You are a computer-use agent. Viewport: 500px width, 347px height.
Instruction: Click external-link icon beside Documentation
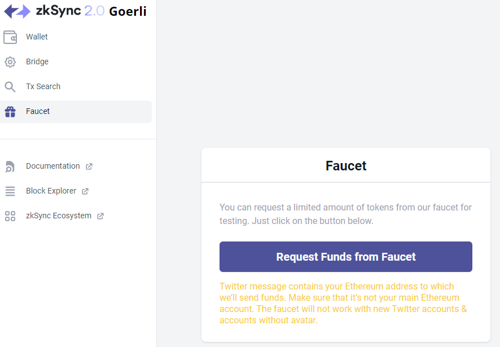pos(89,166)
